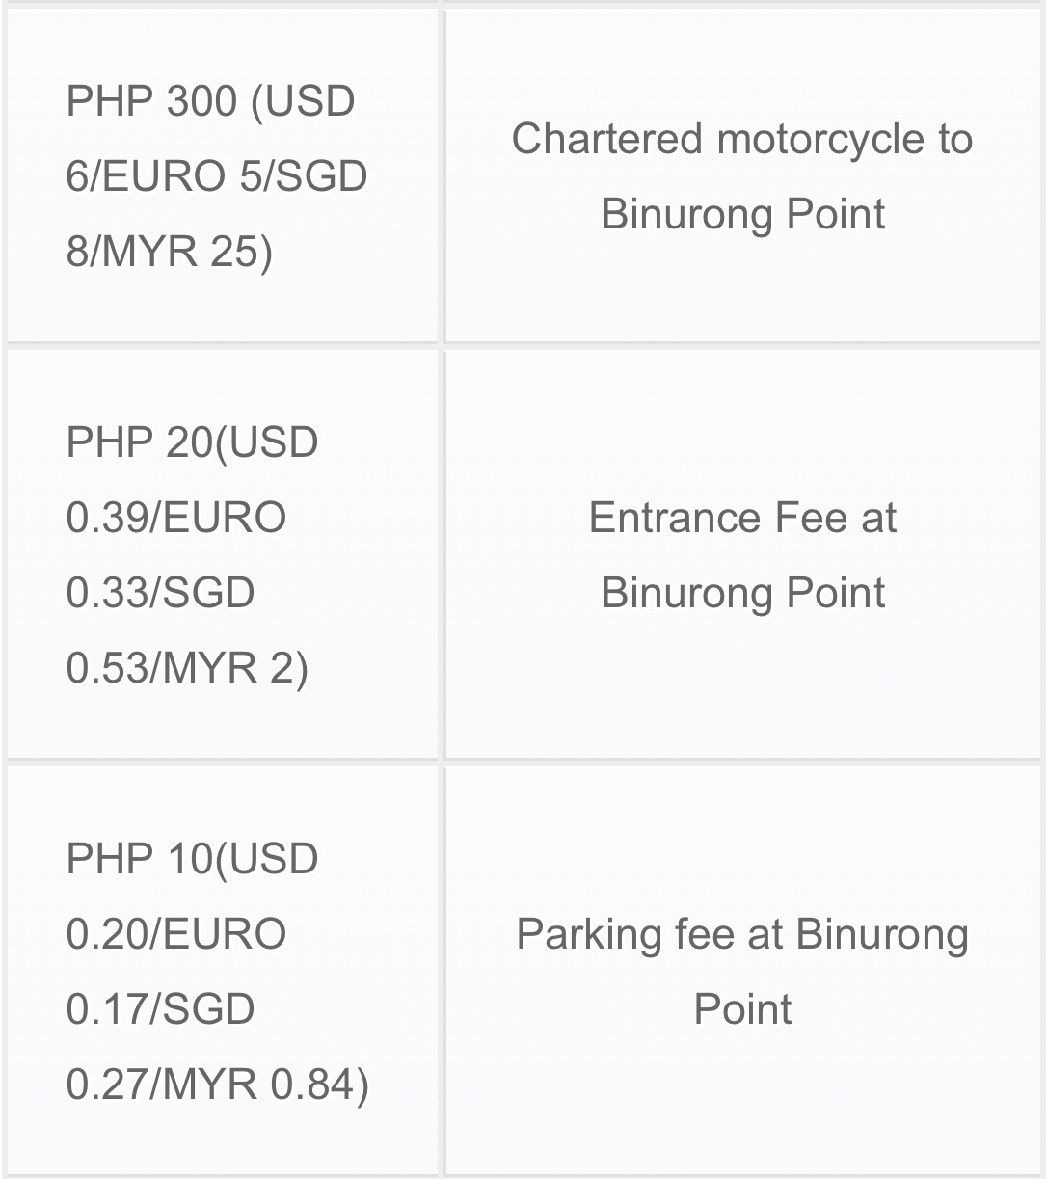The height and width of the screenshot is (1179, 1047).
Task: Click "Binurong Point" below Chartered motorcycle
Action: click(x=741, y=214)
